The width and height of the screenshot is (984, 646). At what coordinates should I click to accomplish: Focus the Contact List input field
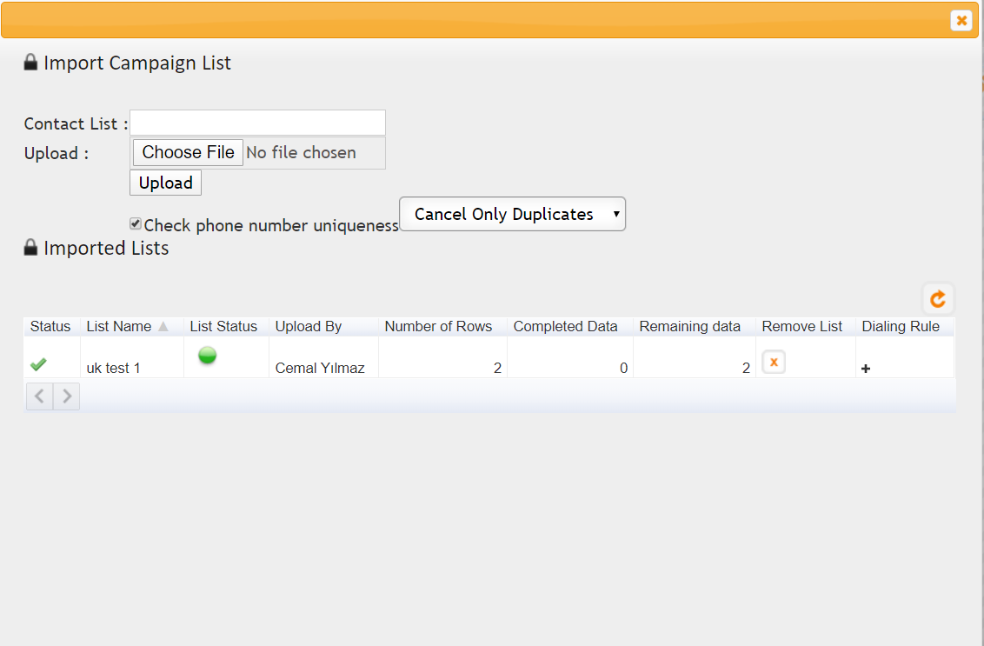[x=258, y=123]
